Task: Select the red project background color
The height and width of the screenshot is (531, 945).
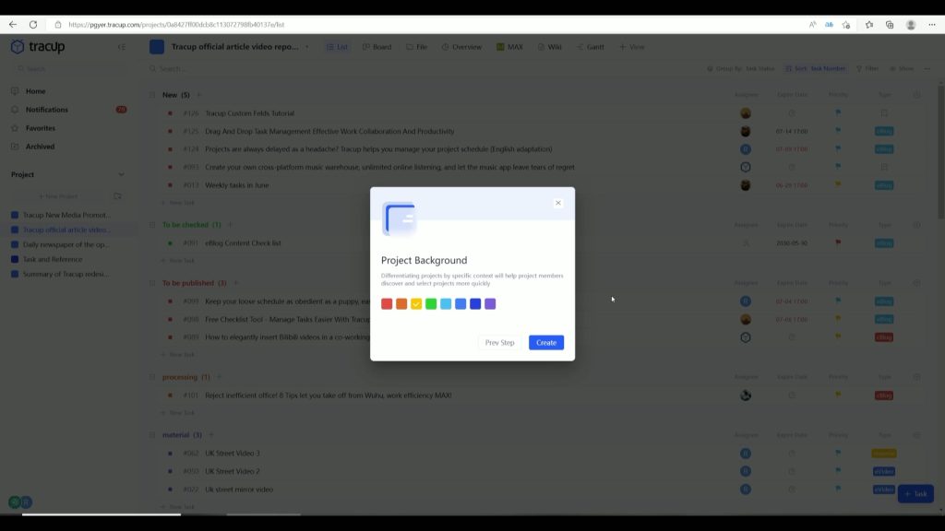Action: (387, 304)
